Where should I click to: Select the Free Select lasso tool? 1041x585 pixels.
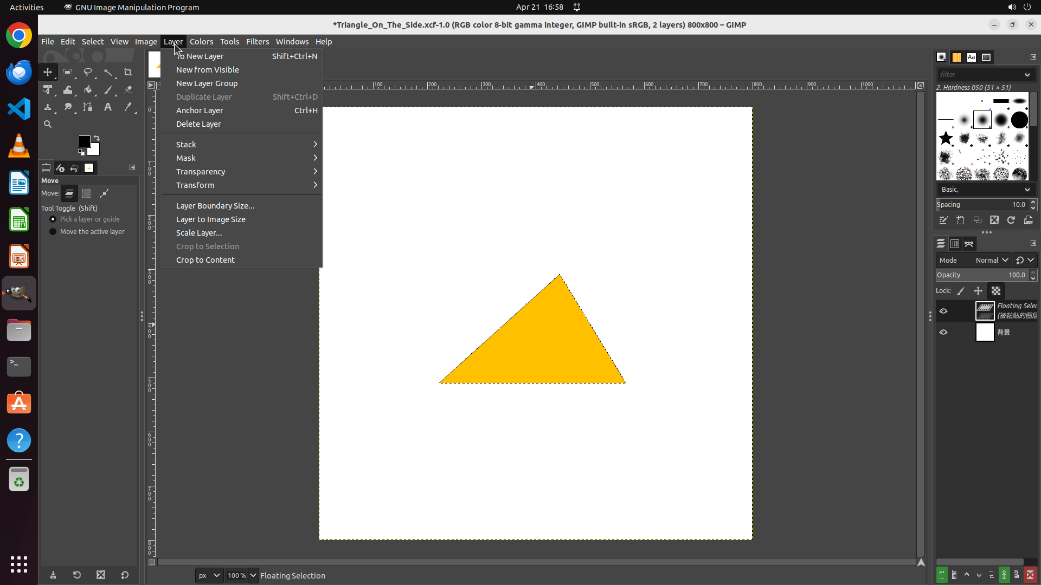pos(87,72)
